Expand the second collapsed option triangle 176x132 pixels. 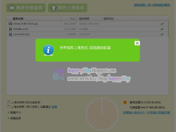coord(9,118)
